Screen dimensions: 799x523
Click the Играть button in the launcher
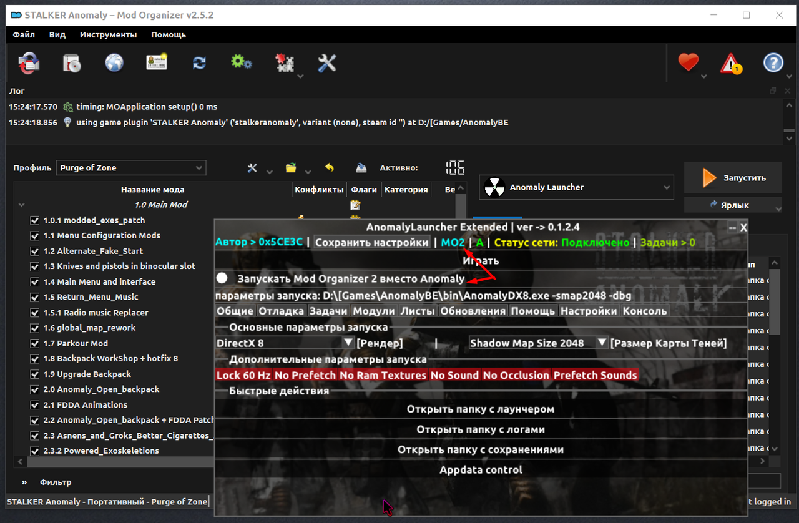point(481,261)
